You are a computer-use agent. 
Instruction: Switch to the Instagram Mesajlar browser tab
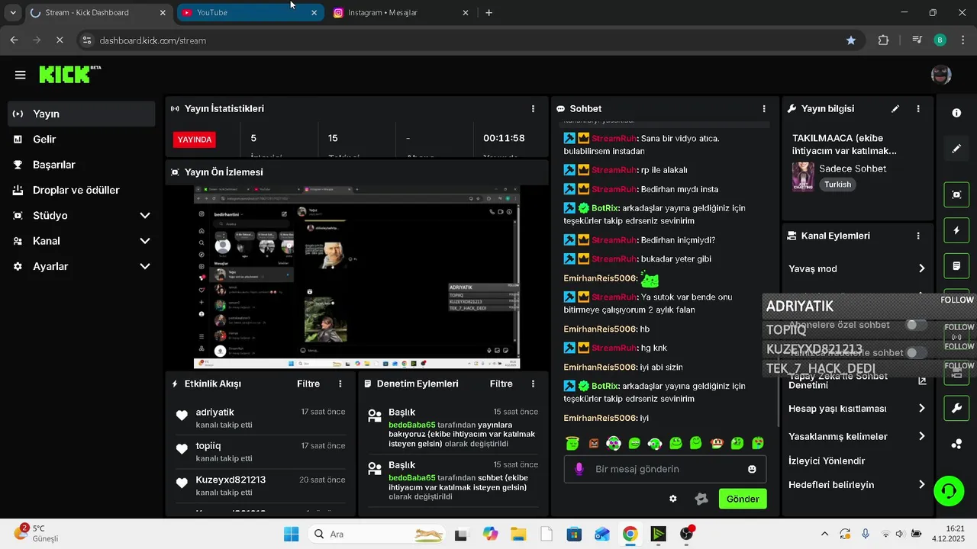402,13
